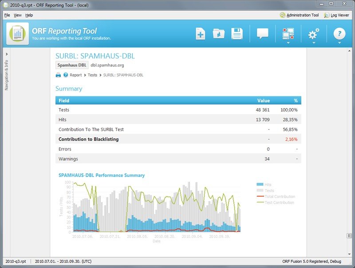Open the feedback comment tool
Viewport: 355px width, 268px height.
tap(263, 33)
